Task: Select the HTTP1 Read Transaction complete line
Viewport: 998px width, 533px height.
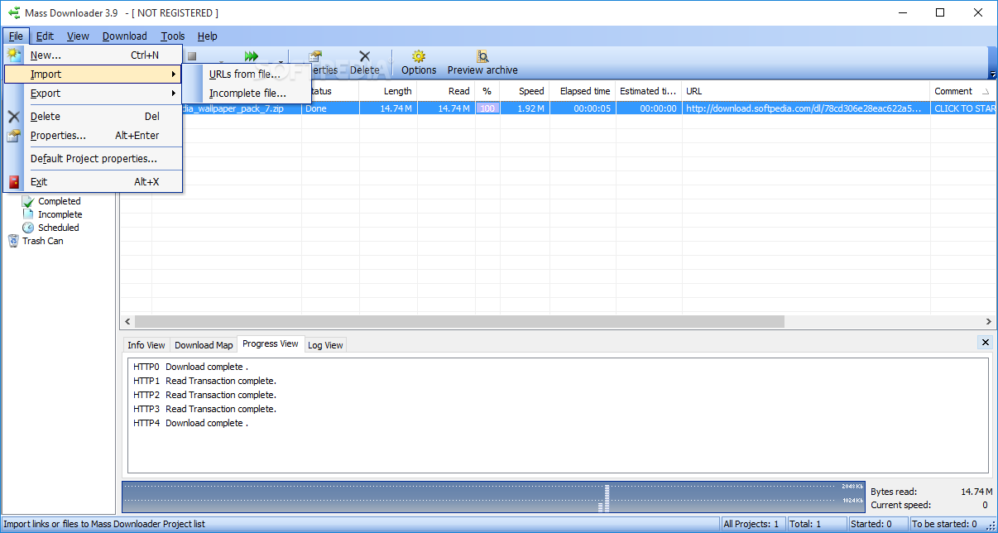Action: (204, 381)
